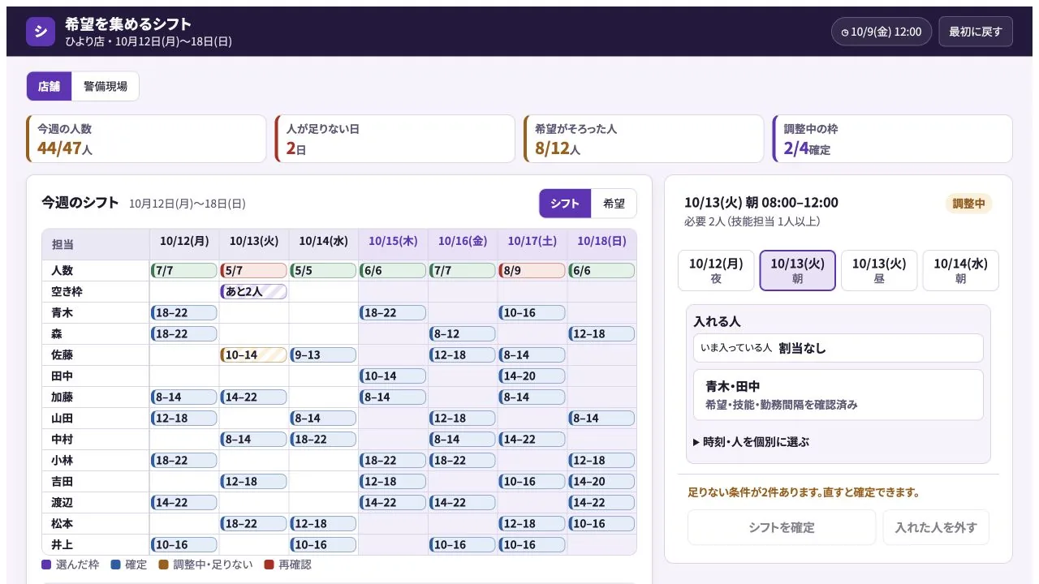1039x584 pixels.
Task: Click the いま入っている人 割当なし field
Action: point(838,348)
